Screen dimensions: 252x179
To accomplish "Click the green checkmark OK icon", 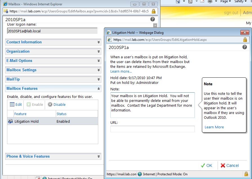I will [x=203, y=165].
